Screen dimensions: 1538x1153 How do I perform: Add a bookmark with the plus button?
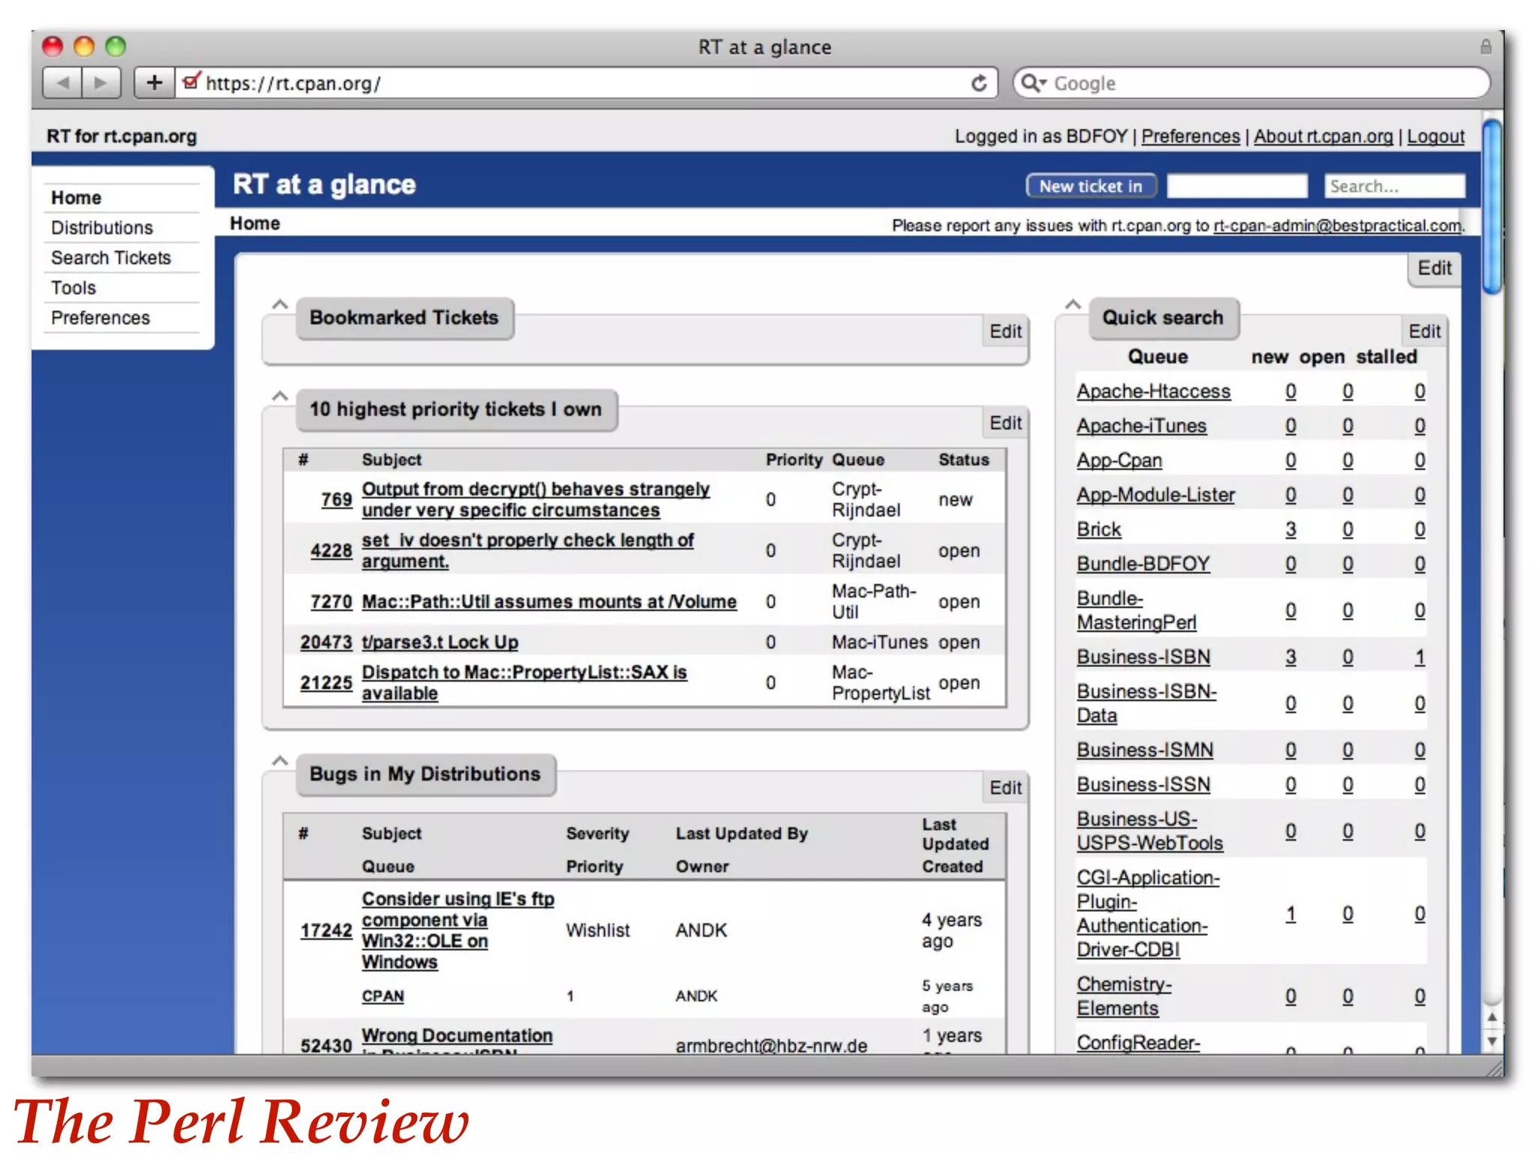tap(154, 83)
